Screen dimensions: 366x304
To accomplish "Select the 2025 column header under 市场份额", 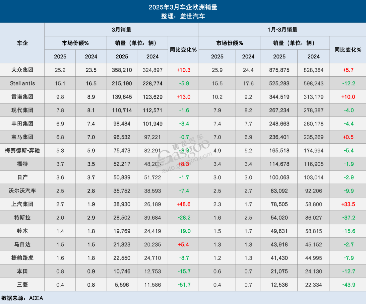I will [x=60, y=56].
